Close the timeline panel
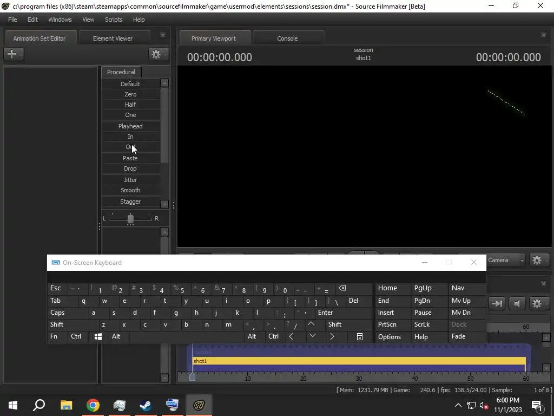The width and height of the screenshot is (554, 416). 543,284
